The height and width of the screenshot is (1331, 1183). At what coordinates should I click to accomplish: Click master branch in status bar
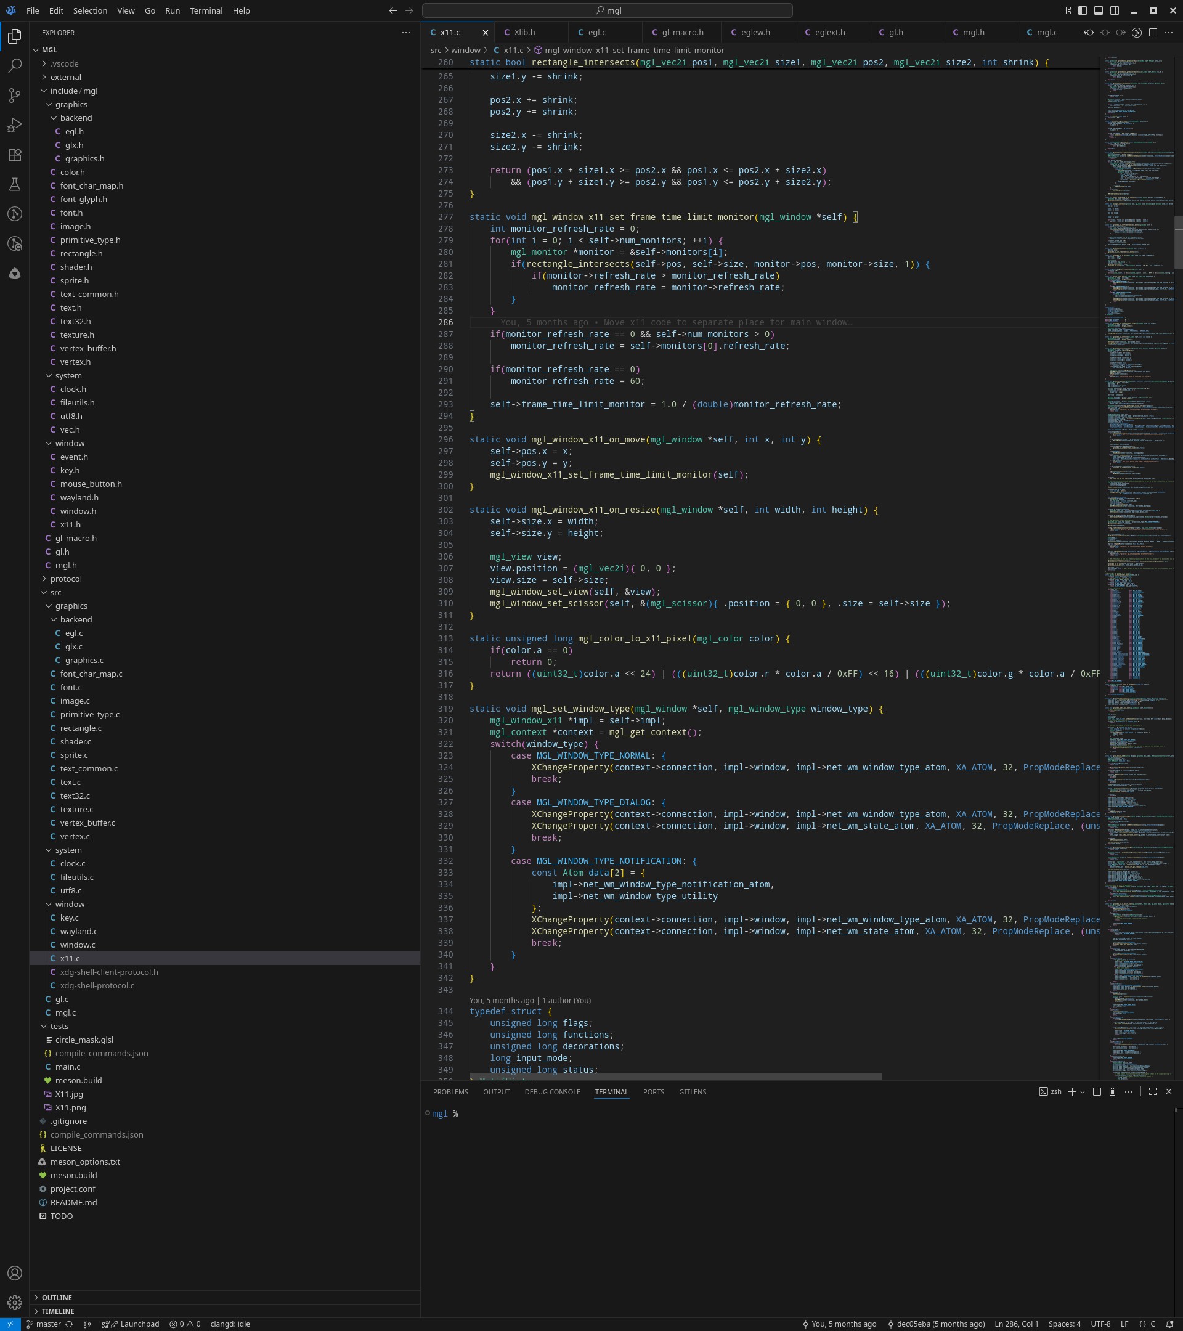[x=44, y=1324]
